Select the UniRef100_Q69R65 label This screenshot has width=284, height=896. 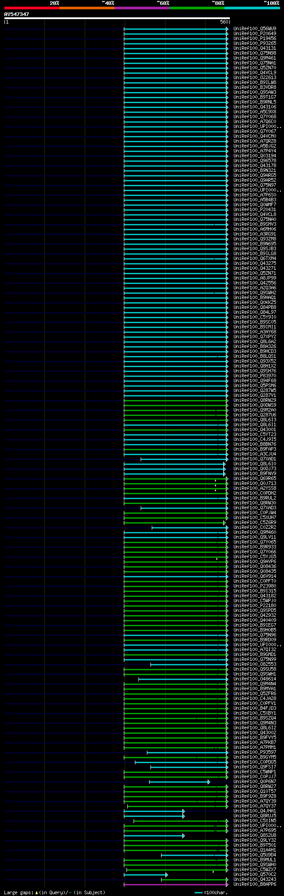[x=255, y=478]
